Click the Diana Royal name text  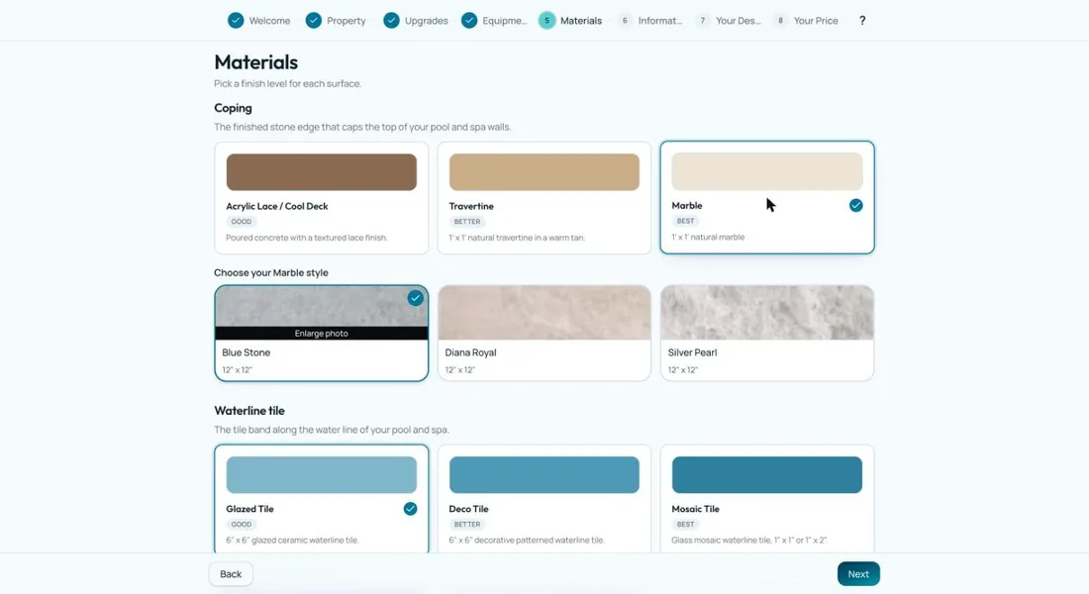coord(471,352)
